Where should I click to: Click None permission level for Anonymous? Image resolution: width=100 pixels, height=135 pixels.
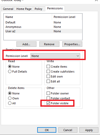coord(57,27)
